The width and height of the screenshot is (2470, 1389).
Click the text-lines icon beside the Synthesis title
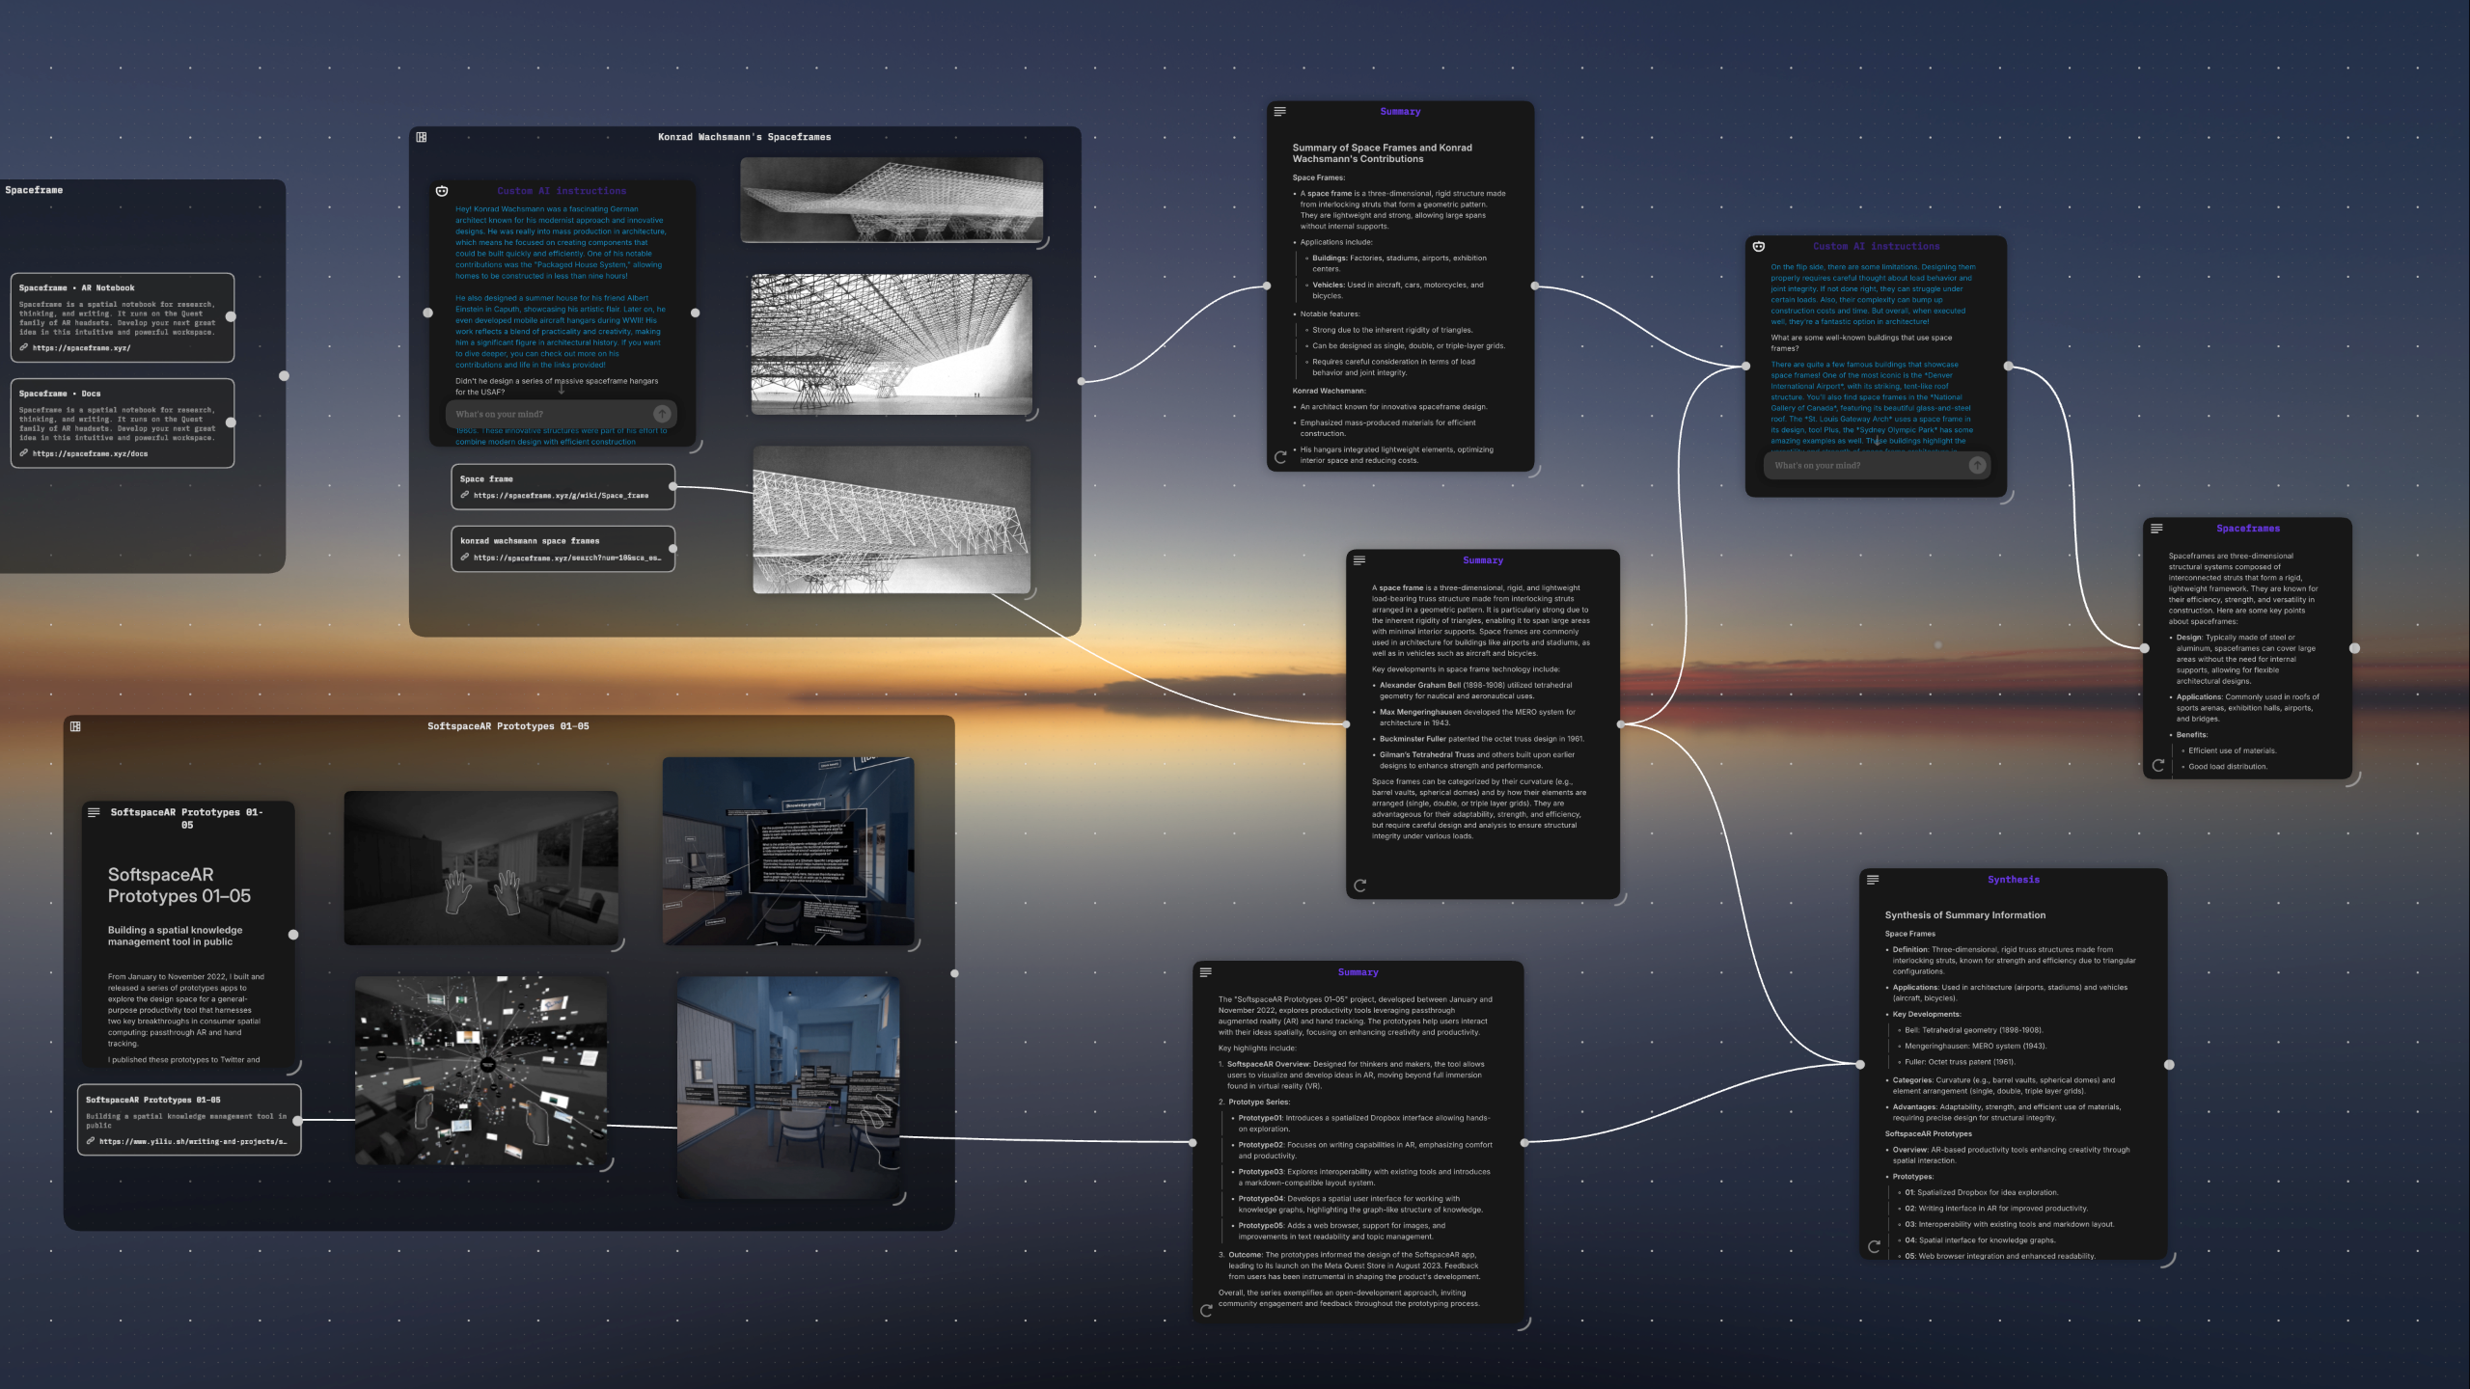tap(1873, 880)
